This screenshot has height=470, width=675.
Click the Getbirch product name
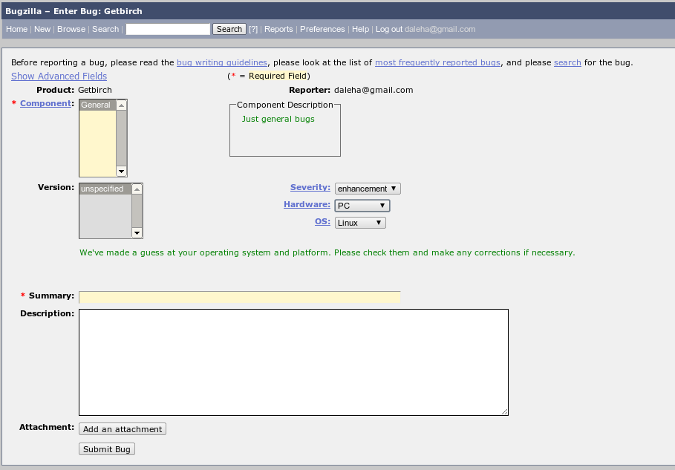pos(95,90)
